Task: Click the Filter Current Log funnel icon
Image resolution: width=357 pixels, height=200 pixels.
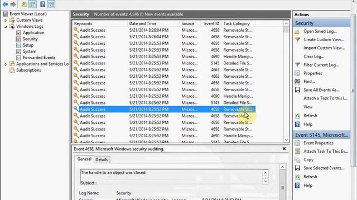Action: pos(297,65)
